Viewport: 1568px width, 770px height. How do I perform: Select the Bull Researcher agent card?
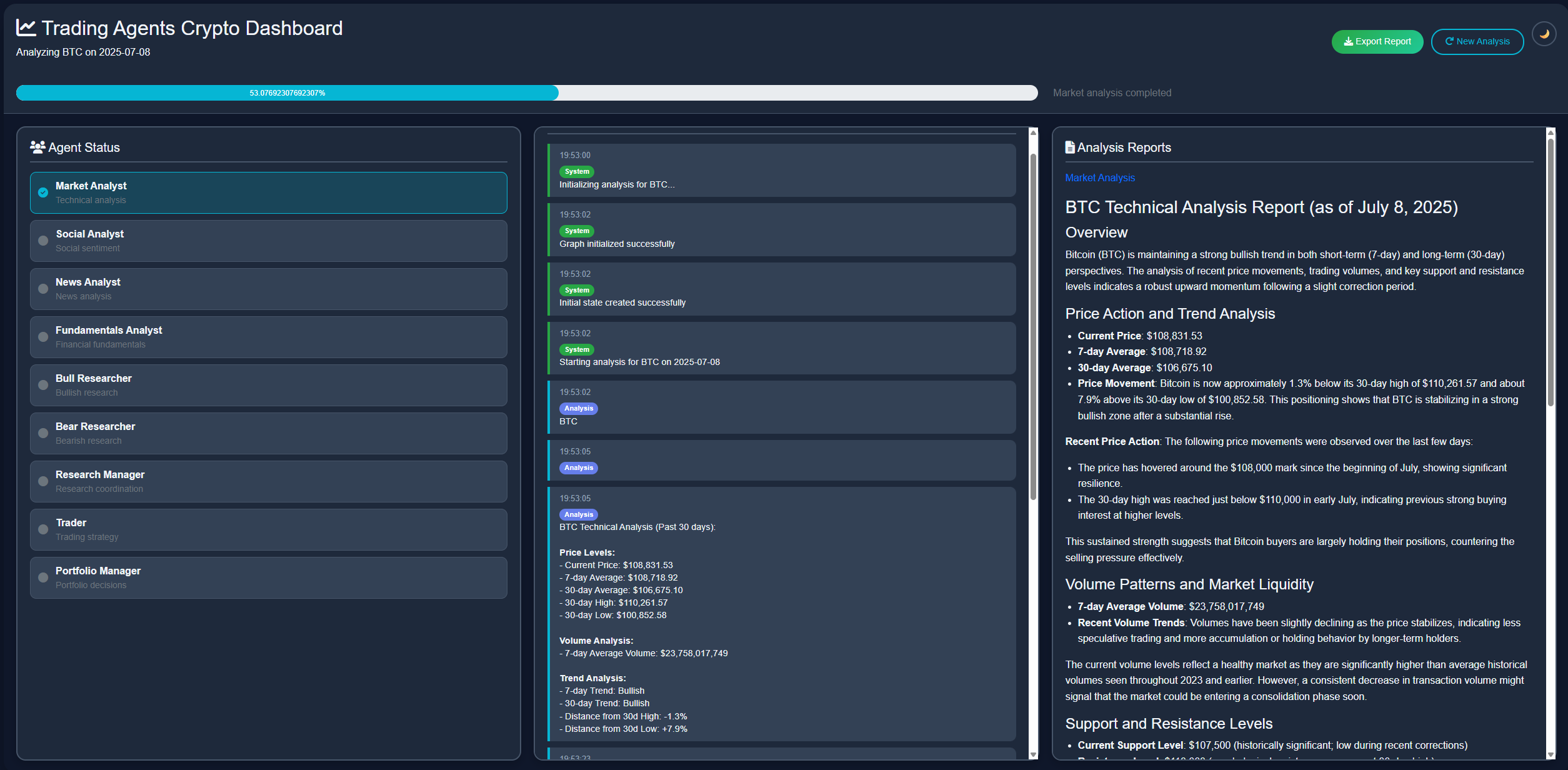tap(269, 385)
